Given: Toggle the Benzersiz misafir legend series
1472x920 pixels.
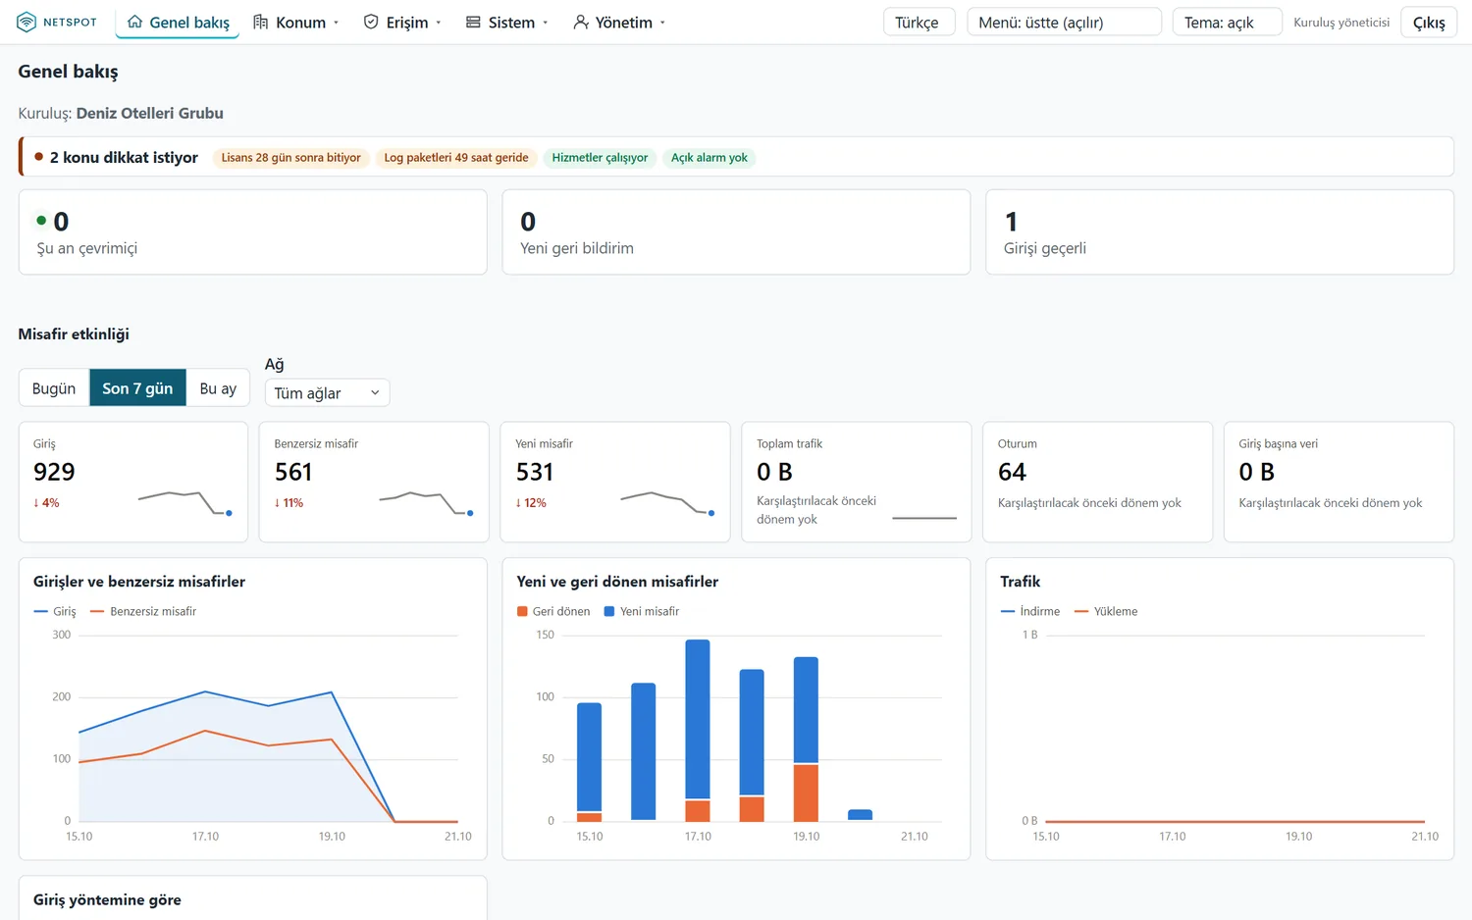Looking at the screenshot, I should click(x=143, y=611).
